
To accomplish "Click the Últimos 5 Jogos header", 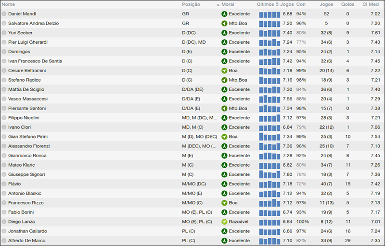I will coord(275,4).
